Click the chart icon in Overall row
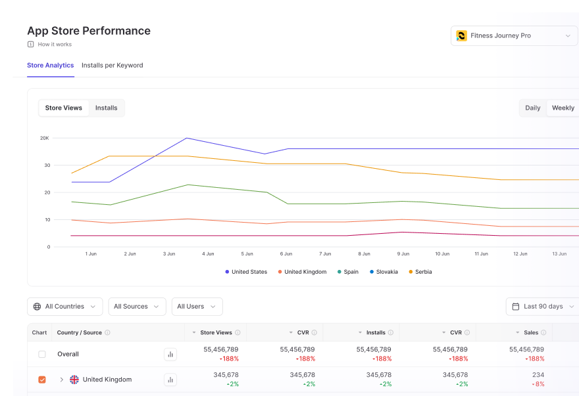Viewport: 579px width, 396px height. (170, 354)
